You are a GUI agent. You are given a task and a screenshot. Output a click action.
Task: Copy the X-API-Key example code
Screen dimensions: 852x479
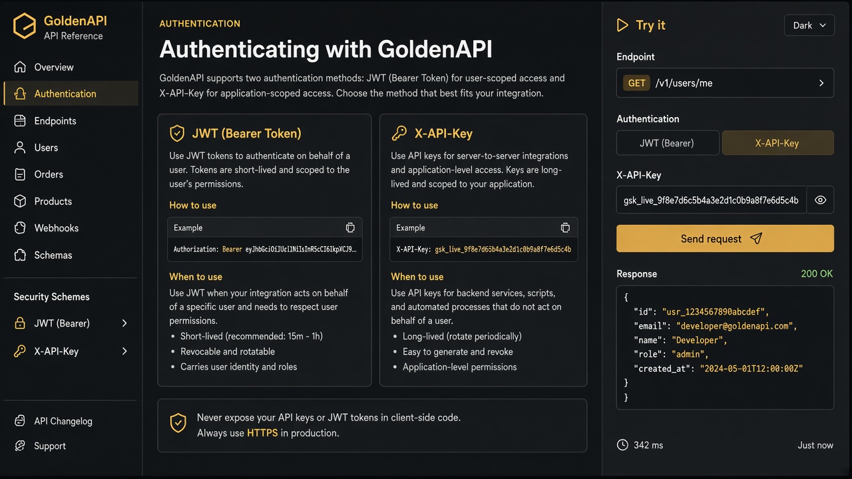tap(565, 228)
